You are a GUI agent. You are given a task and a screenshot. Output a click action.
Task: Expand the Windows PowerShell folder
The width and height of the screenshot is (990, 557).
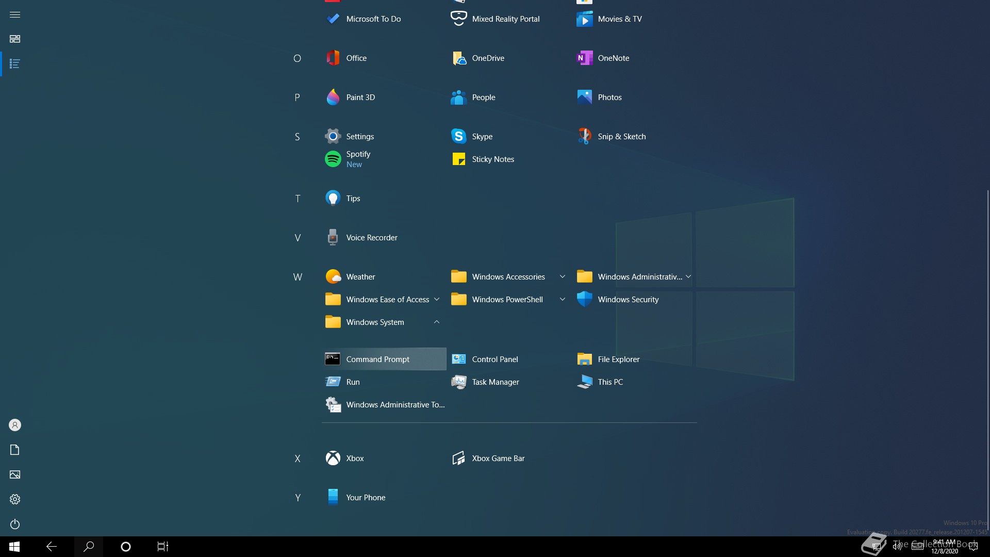point(509,300)
